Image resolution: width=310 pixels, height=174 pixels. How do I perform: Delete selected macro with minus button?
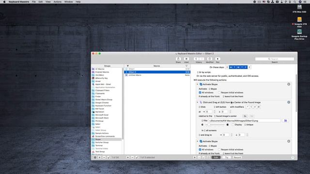(x=132, y=158)
